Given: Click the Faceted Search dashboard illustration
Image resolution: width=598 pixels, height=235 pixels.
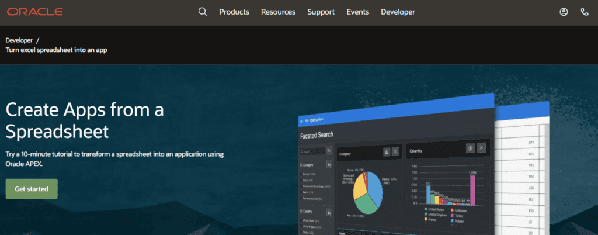Looking at the screenshot, I should pos(423,164).
